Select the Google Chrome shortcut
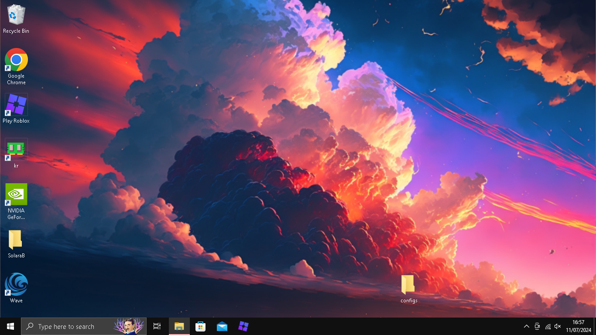This screenshot has width=596, height=335. click(16, 66)
